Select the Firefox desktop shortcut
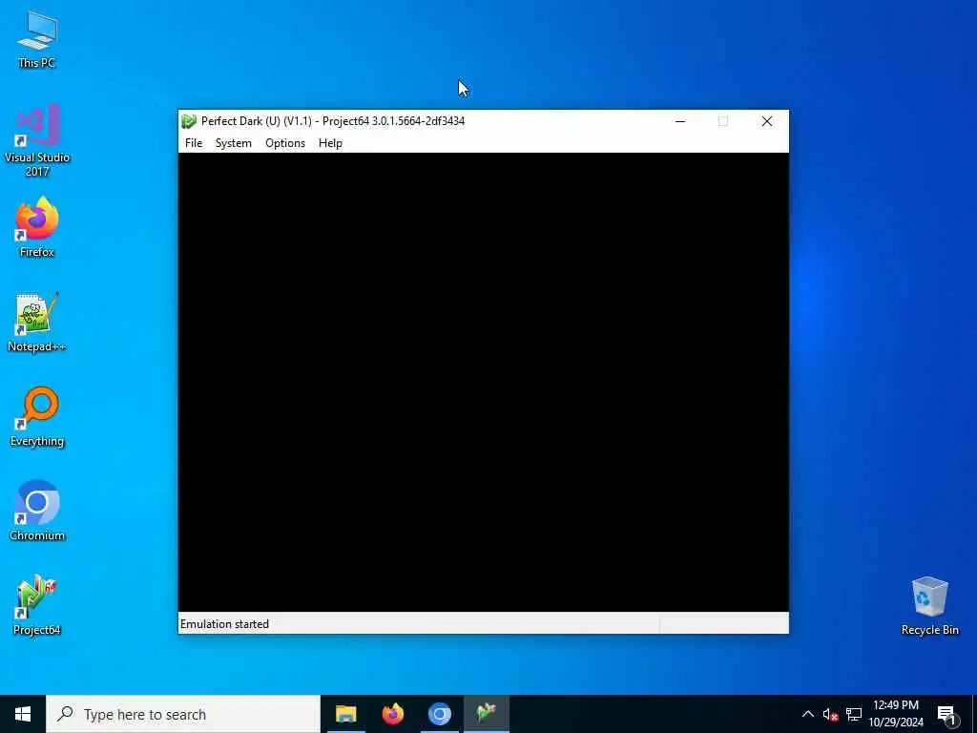The height and width of the screenshot is (733, 977). 37,227
